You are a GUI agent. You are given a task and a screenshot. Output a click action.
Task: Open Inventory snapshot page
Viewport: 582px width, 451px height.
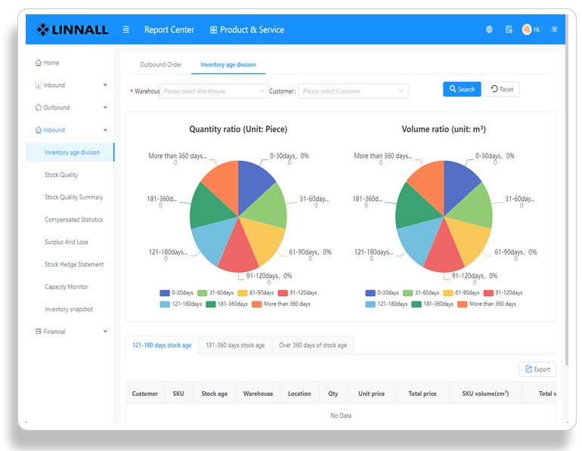(x=69, y=309)
